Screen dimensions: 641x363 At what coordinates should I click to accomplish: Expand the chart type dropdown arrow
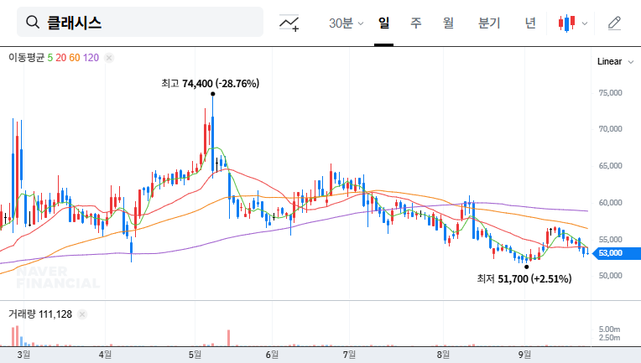pyautogui.click(x=585, y=23)
